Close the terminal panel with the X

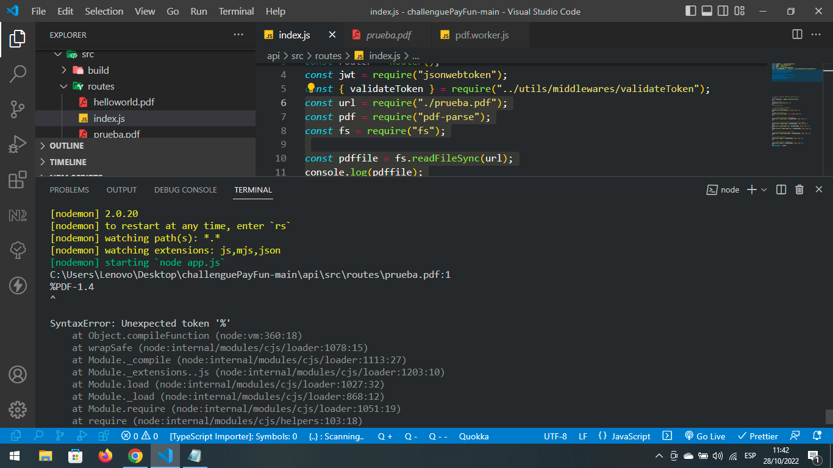819,190
